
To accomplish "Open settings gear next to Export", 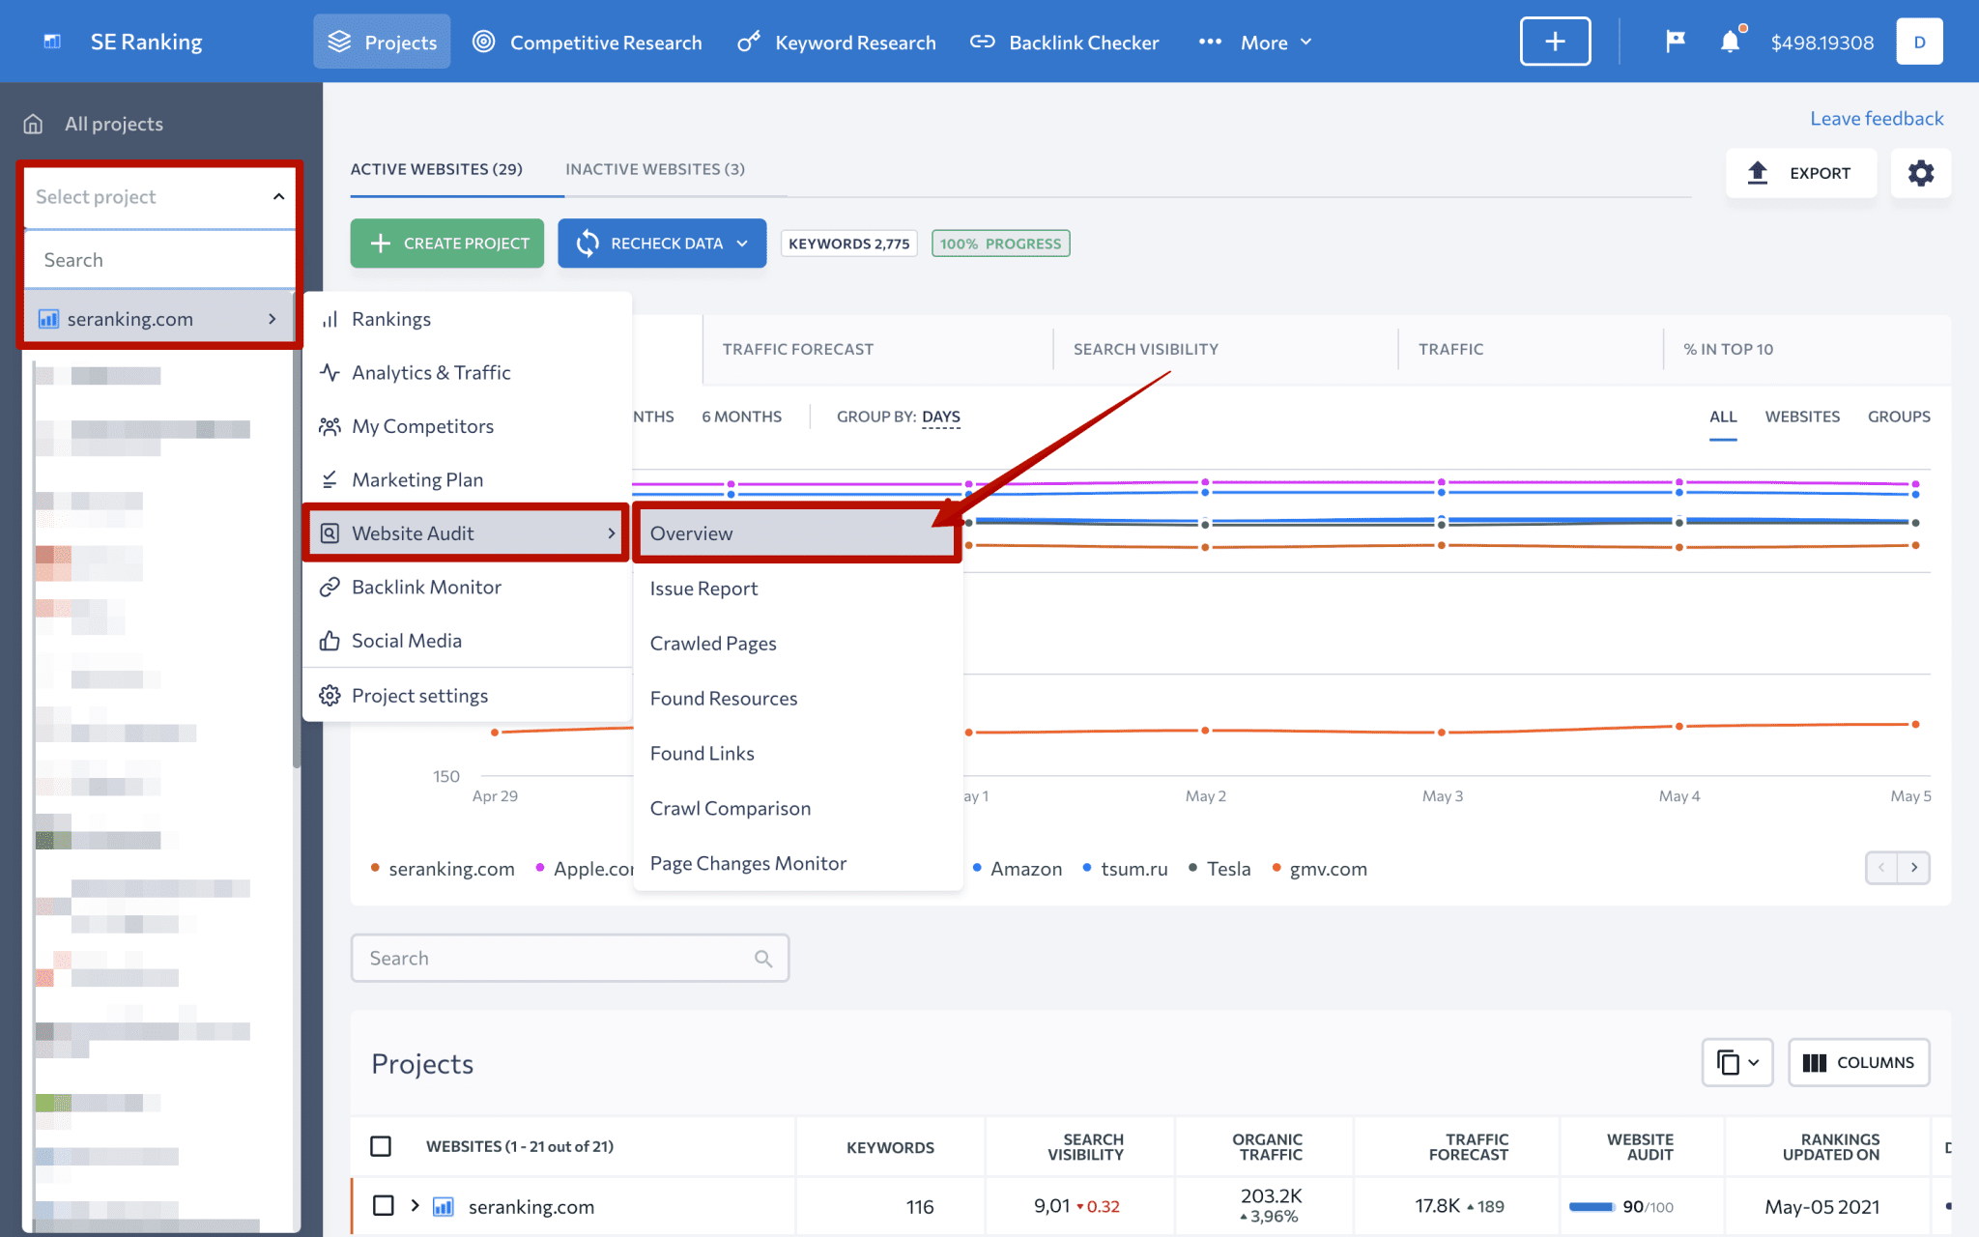I will (1920, 173).
